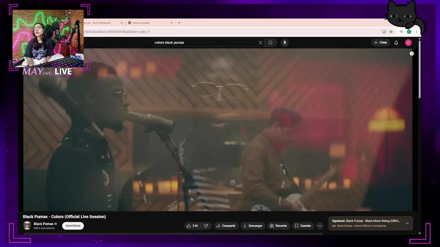The height and width of the screenshot is (247, 440).
Task: Click Suscribirse button
Action: (x=73, y=226)
